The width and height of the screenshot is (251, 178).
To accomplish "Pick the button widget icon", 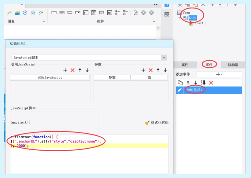I will [70, 13].
